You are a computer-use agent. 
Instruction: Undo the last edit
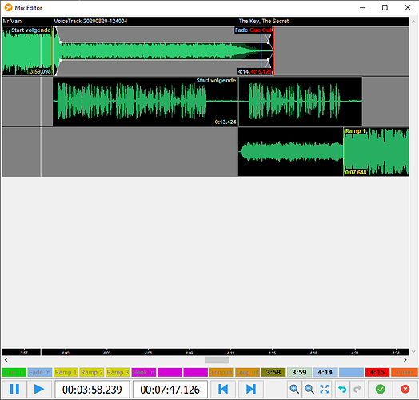point(342,389)
